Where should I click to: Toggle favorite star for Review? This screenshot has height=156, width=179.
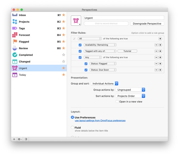pyautogui.click(x=64, y=48)
